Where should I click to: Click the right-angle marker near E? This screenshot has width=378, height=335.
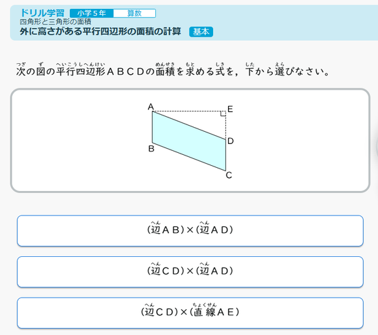pos(223,113)
